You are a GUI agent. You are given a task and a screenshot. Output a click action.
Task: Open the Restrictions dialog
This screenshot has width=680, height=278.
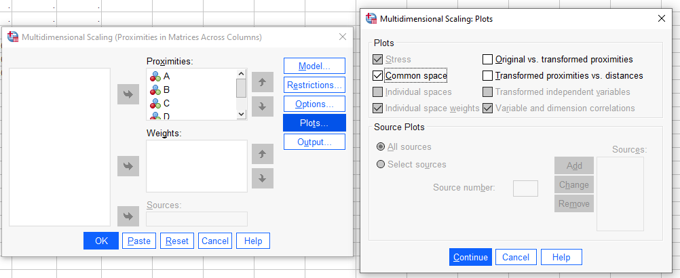tap(314, 85)
